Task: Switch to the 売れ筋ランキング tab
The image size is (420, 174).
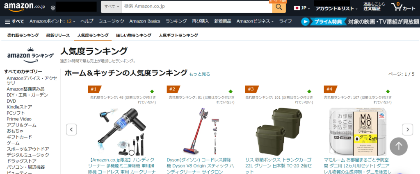Action: pyautogui.click(x=23, y=35)
